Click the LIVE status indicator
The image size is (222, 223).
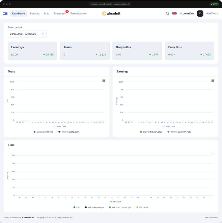(214, 4)
